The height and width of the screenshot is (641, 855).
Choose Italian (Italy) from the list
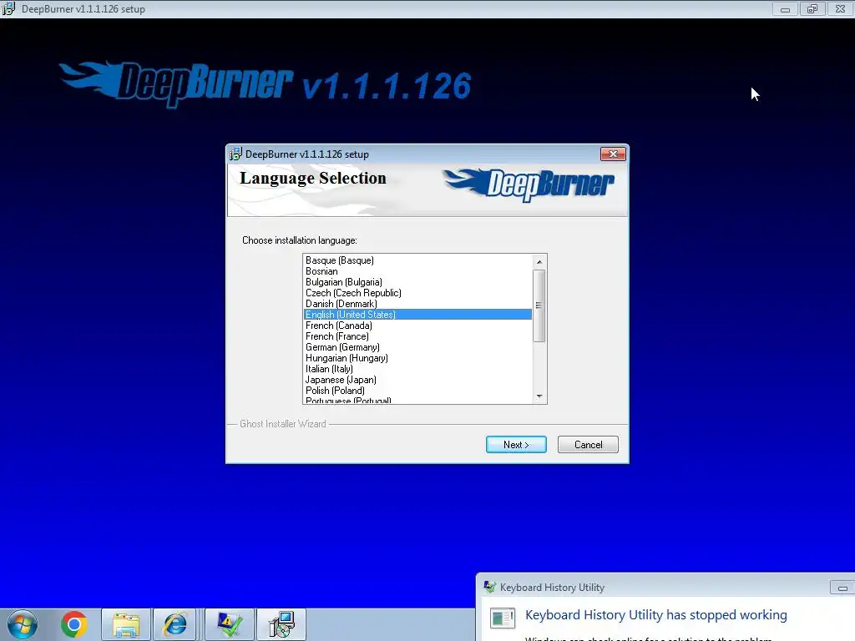[x=417, y=369]
